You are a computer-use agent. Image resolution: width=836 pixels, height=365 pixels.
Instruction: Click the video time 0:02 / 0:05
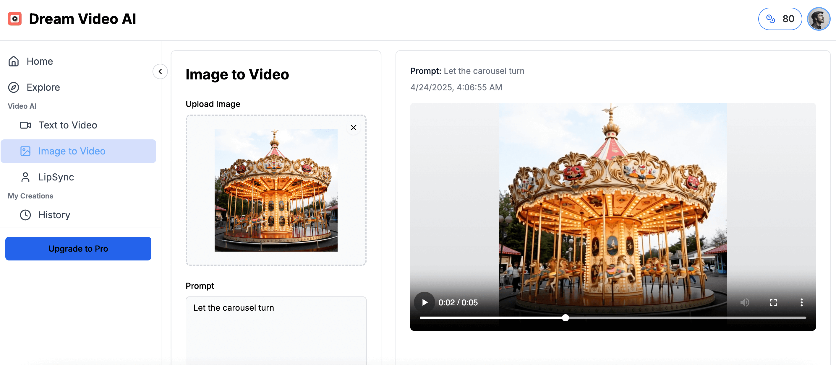coord(458,302)
